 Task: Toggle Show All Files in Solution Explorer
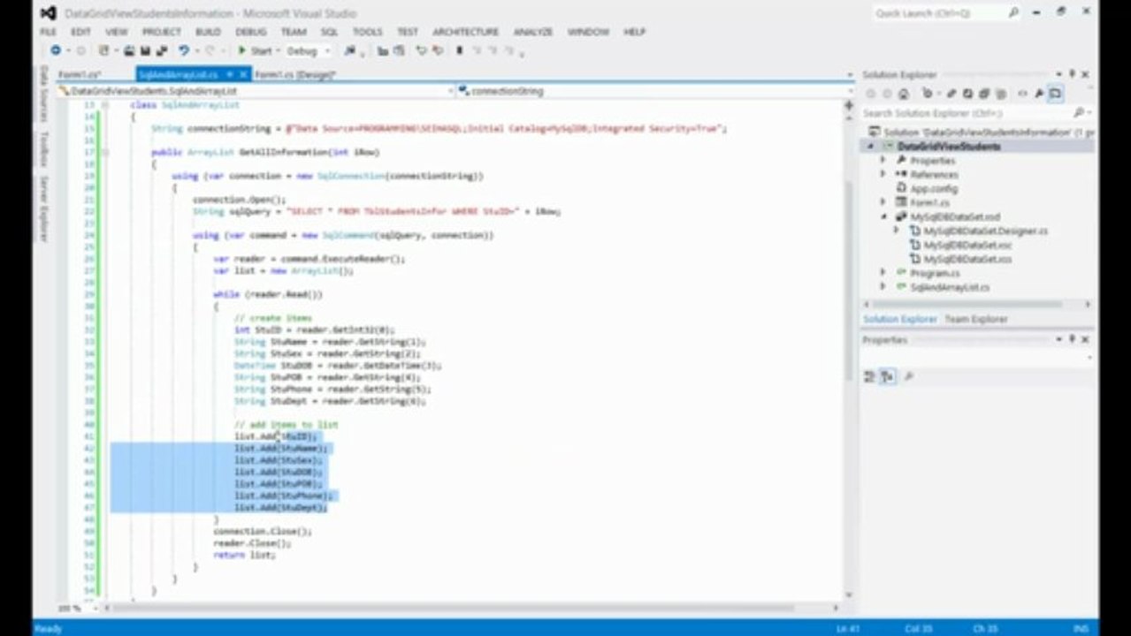pyautogui.click(x=1000, y=94)
